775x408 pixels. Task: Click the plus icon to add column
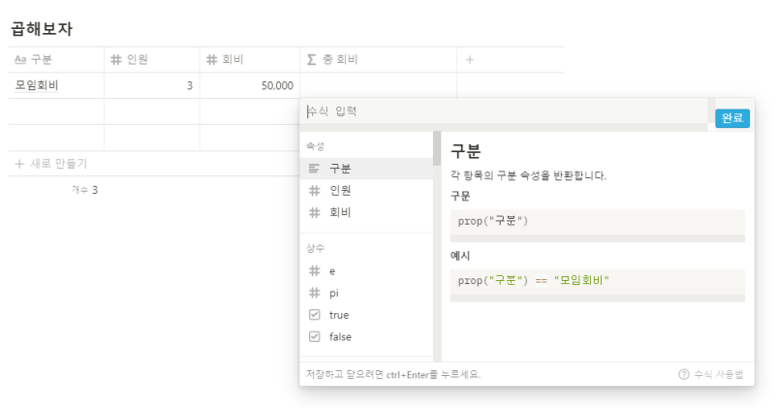point(470,60)
